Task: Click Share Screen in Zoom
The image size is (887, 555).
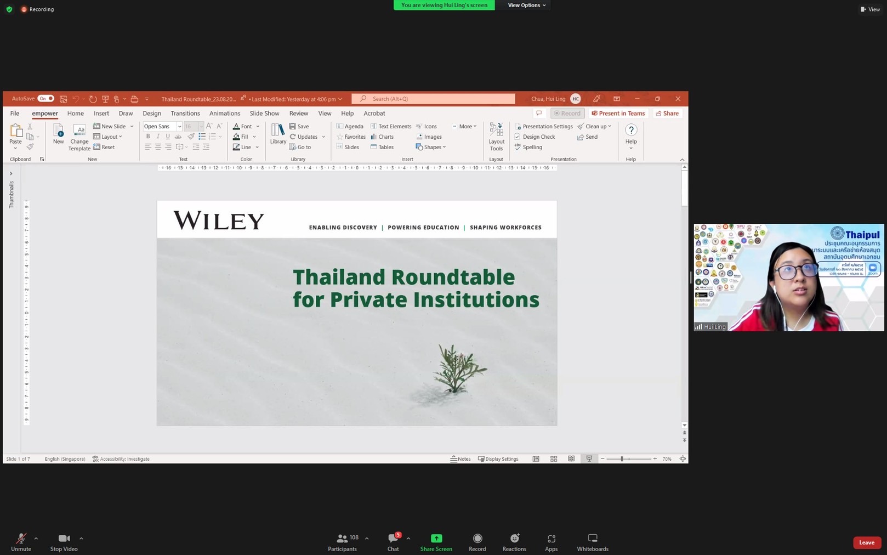Action: pyautogui.click(x=436, y=542)
